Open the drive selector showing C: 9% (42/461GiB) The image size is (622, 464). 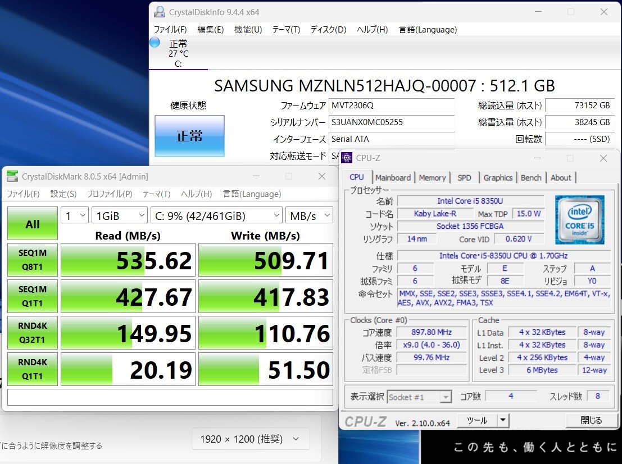pos(216,215)
